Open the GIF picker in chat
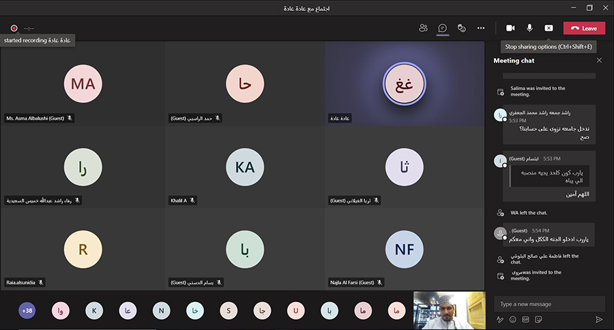This screenshot has width=614, height=330. tap(525, 319)
